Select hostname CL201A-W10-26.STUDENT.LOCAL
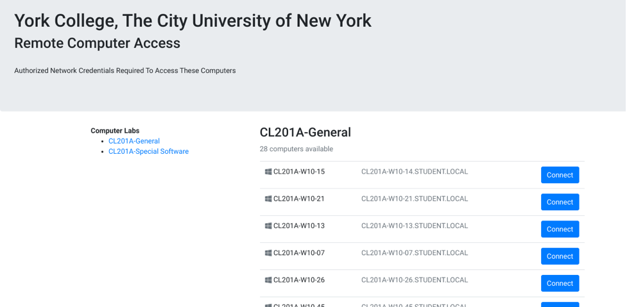Image resolution: width=627 pixels, height=307 pixels. (x=415, y=280)
